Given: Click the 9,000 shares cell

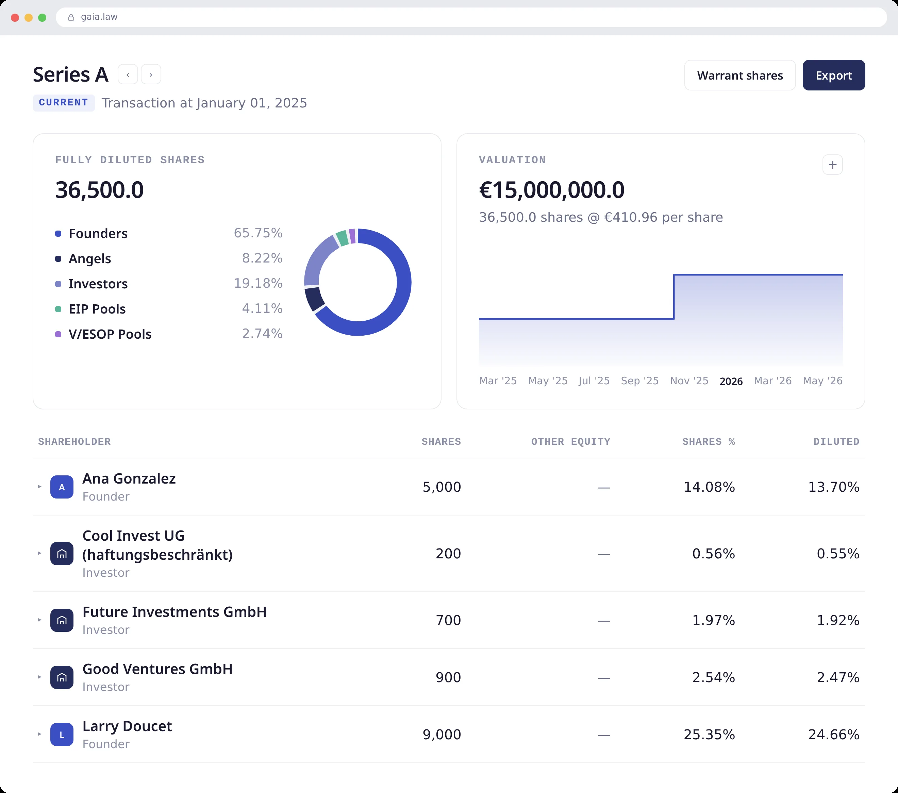Looking at the screenshot, I should [x=442, y=735].
